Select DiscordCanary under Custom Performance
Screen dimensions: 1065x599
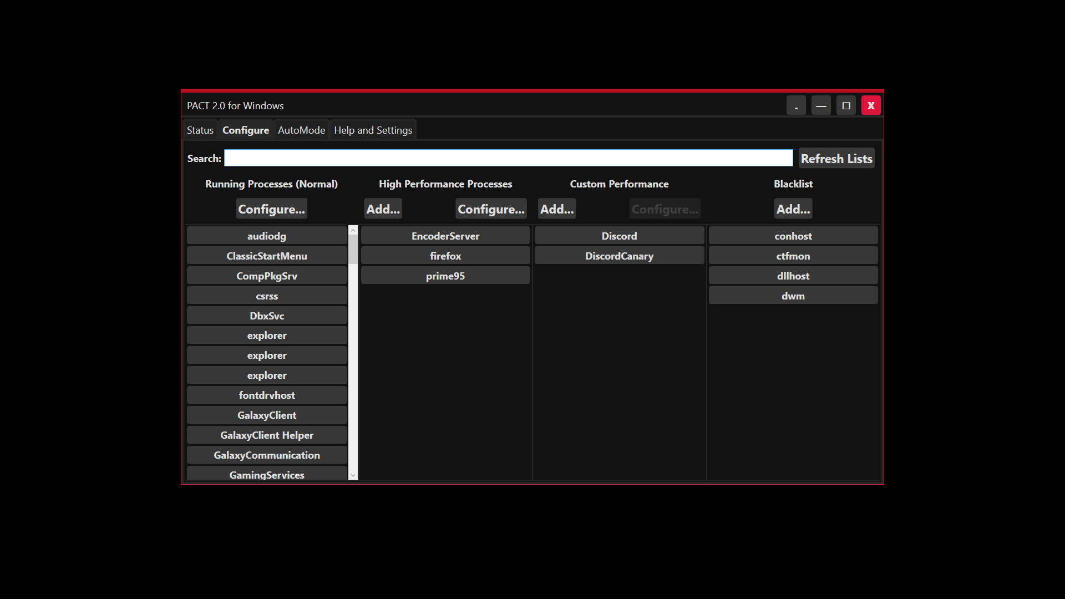click(x=619, y=256)
